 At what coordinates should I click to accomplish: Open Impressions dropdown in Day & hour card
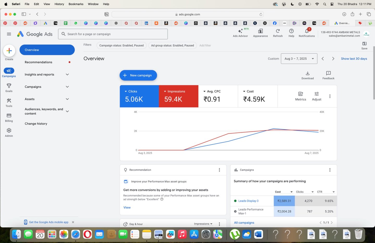(203, 224)
